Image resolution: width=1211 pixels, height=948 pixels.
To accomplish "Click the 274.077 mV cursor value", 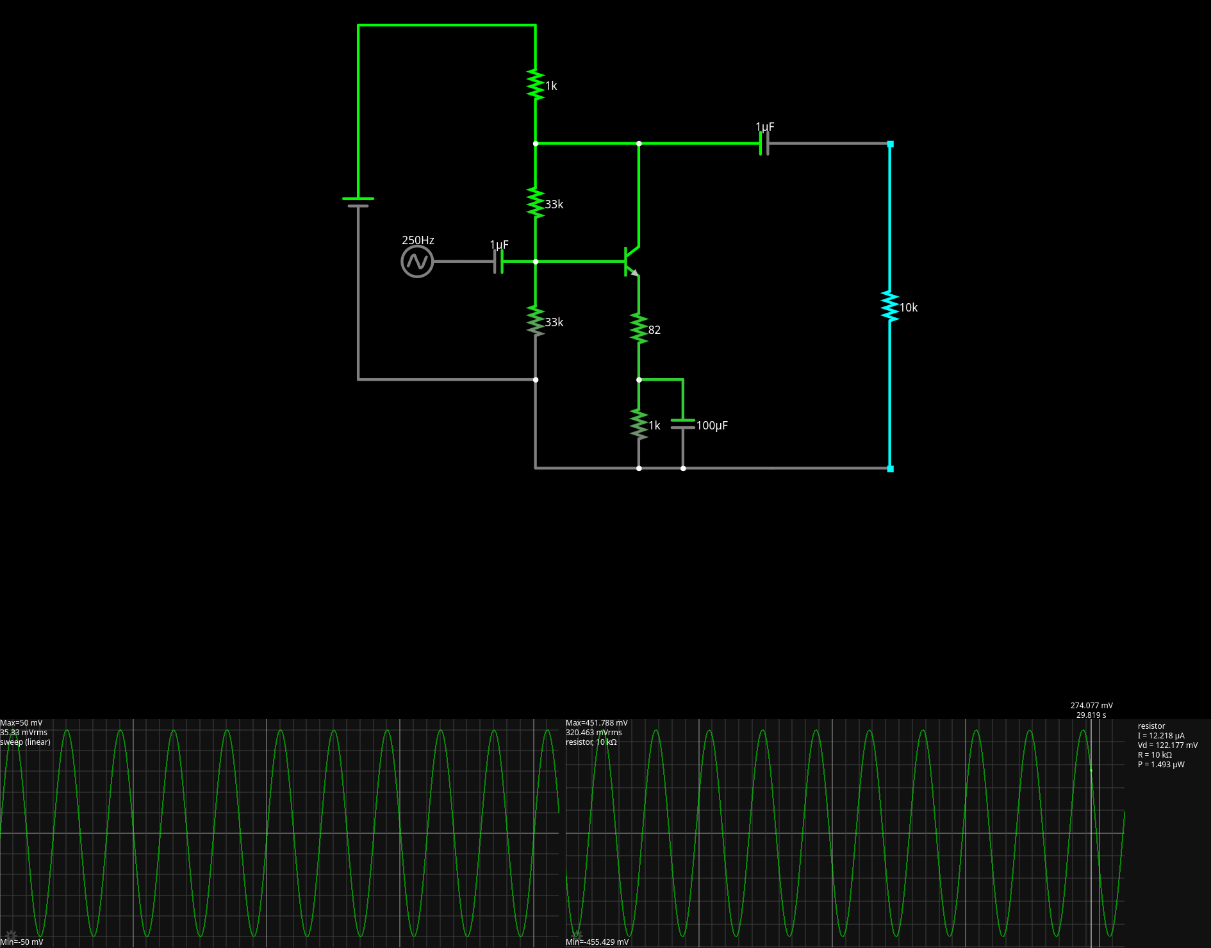I will point(1092,706).
